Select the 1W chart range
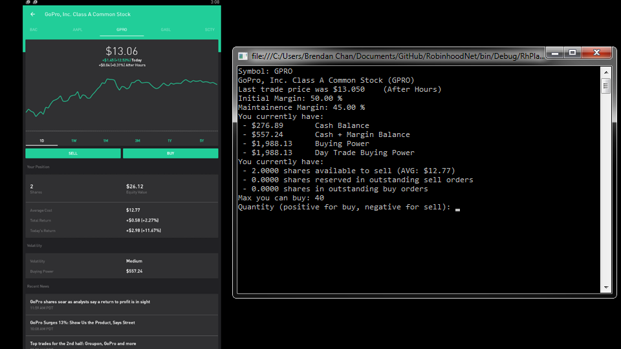 (74, 140)
